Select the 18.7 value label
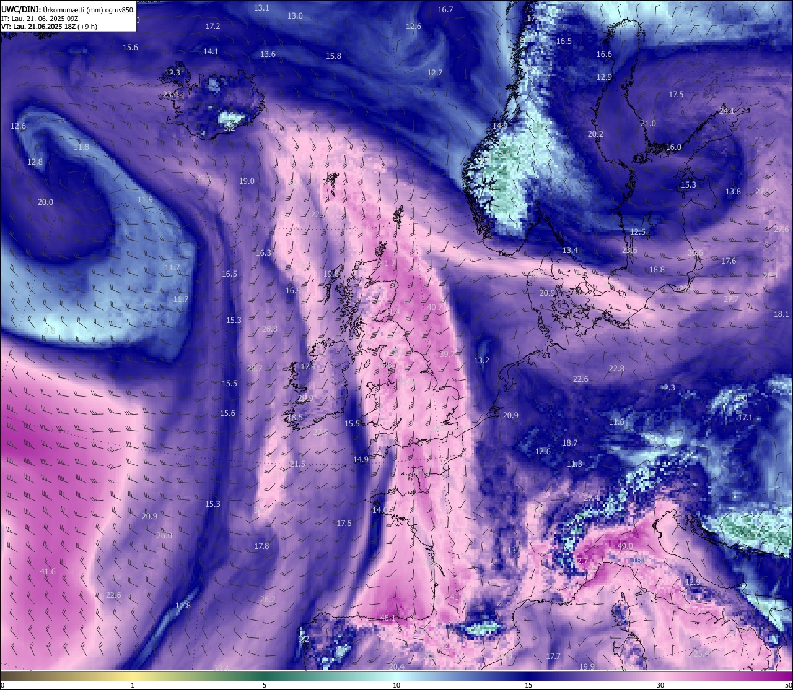793x690 pixels. tap(570, 443)
